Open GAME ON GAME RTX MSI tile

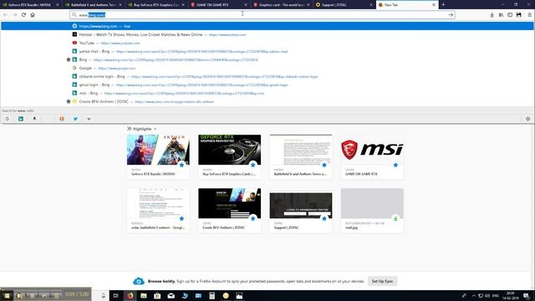372,156
